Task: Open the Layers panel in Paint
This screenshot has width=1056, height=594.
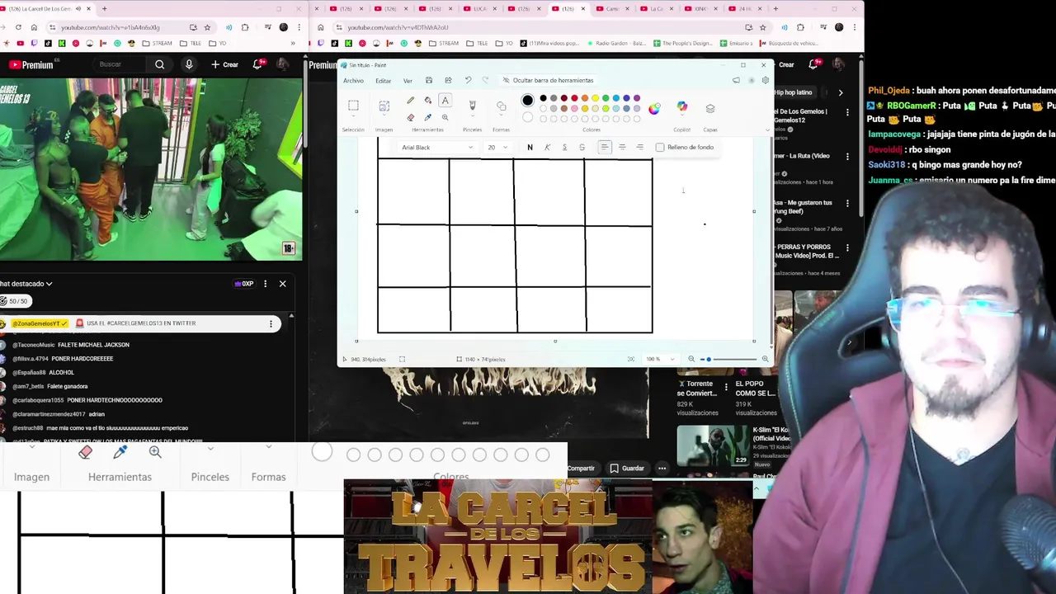Action: pyautogui.click(x=710, y=108)
